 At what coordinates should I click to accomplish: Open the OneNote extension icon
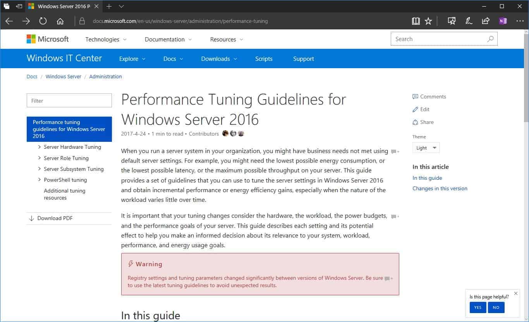pyautogui.click(x=503, y=21)
